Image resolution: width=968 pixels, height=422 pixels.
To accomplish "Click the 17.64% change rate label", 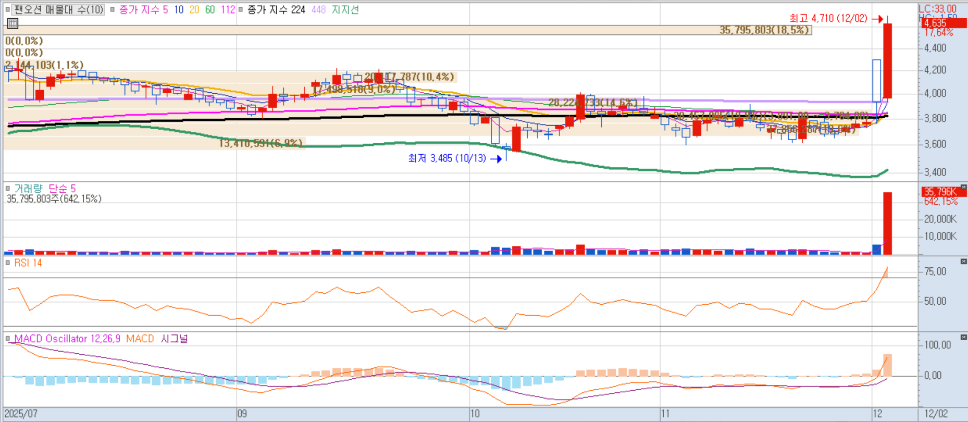I will (x=938, y=32).
